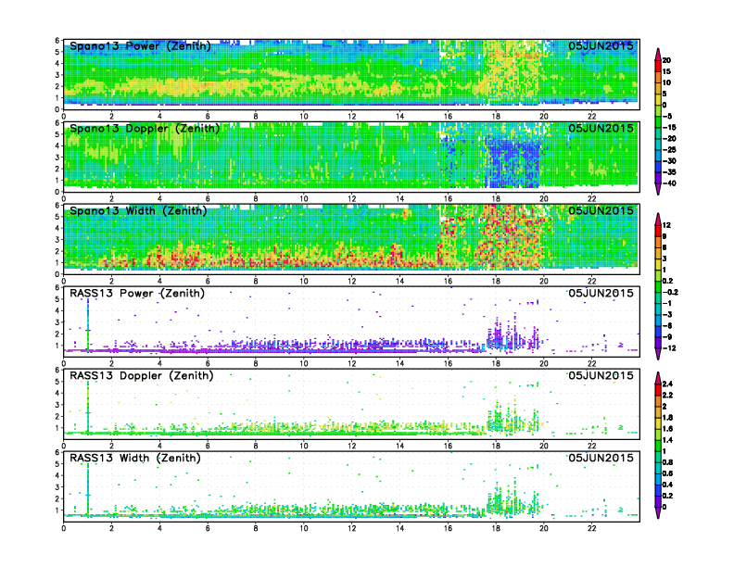Click the 05JUN2015 date in RASS13 Width panel
This screenshot has width=734, height=567.
click(601, 458)
